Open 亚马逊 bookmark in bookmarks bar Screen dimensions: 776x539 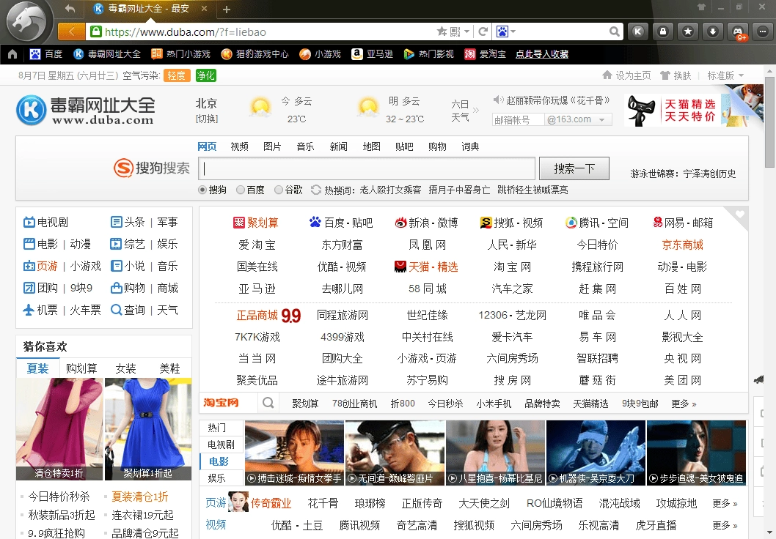pos(372,54)
